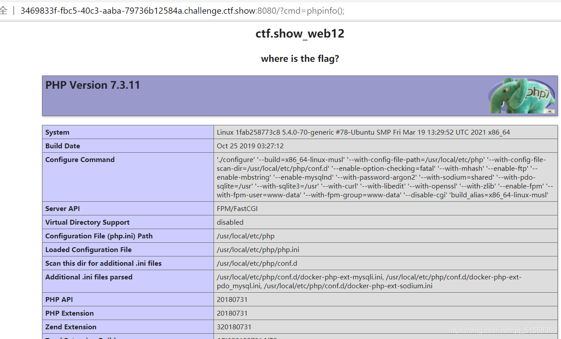Click the '/usr/local/etc/php/conf.d' value
The width and height of the screenshot is (561, 339).
click(257, 264)
